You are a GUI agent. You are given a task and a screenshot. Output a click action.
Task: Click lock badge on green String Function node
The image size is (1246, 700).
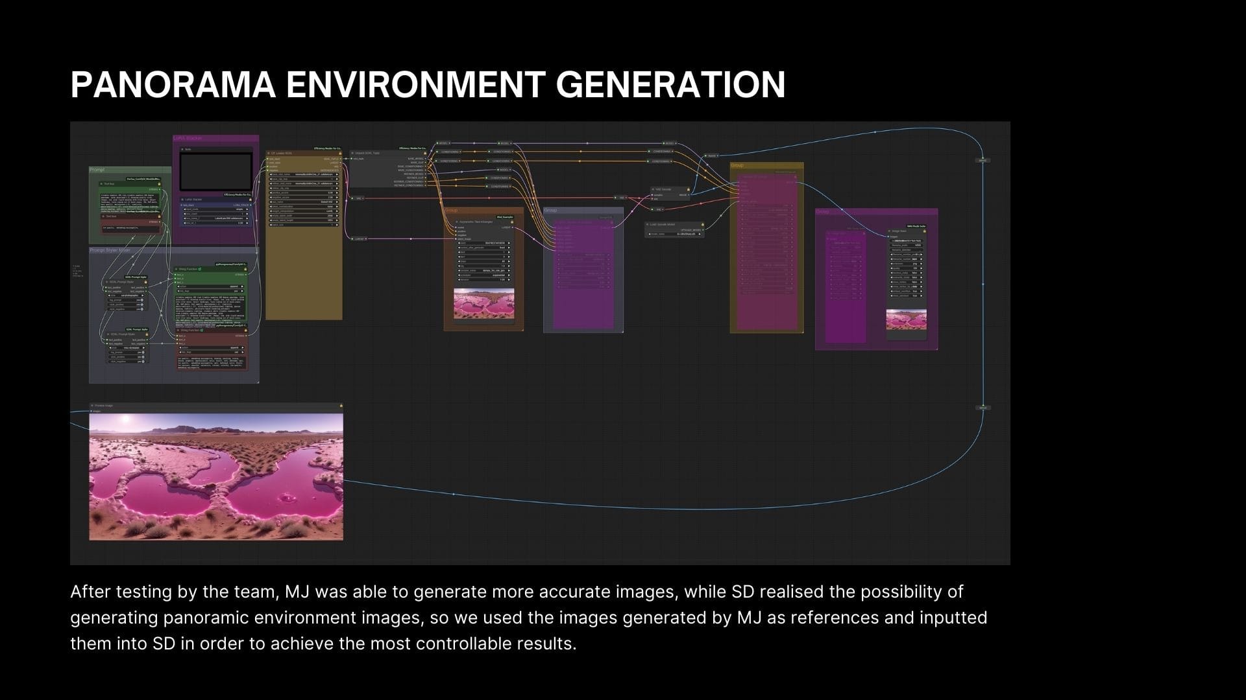pos(245,269)
